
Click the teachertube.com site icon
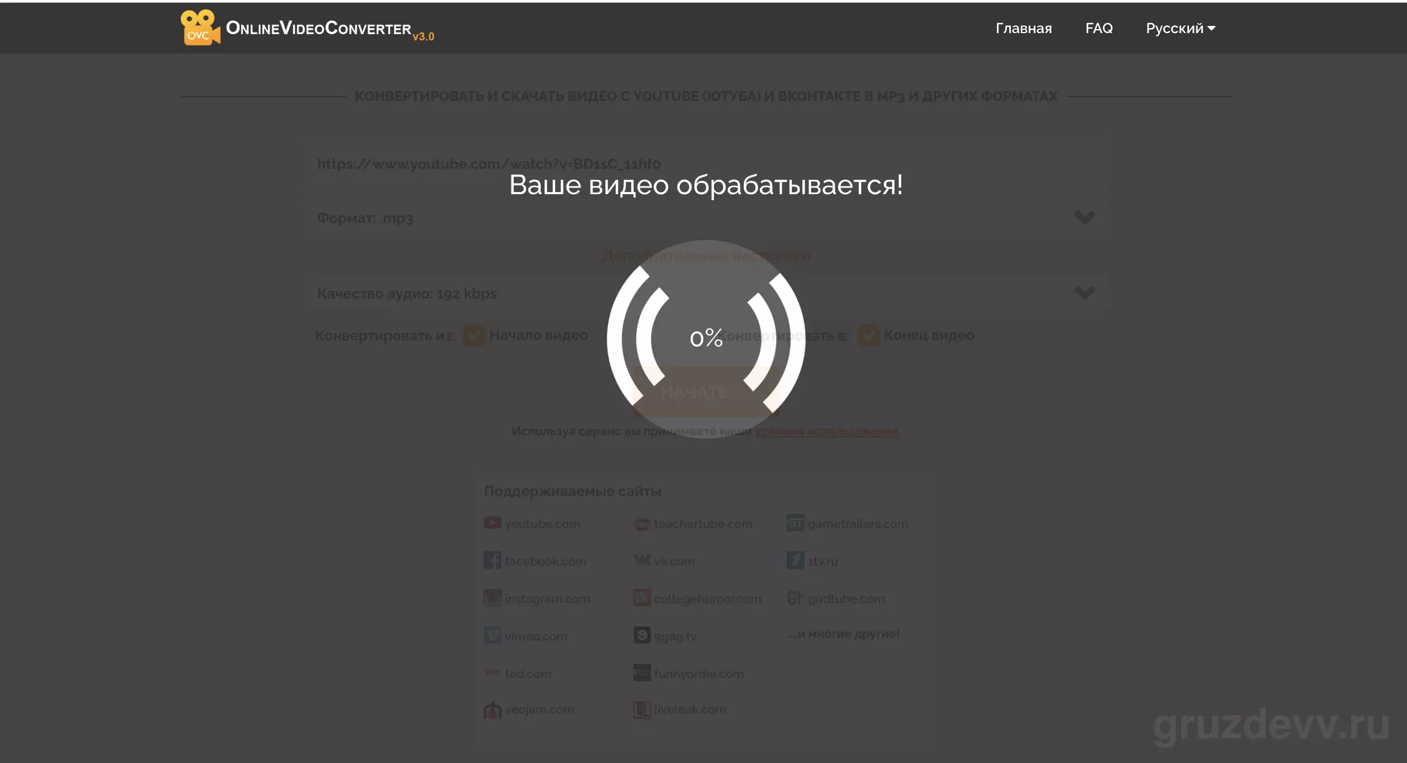(642, 523)
